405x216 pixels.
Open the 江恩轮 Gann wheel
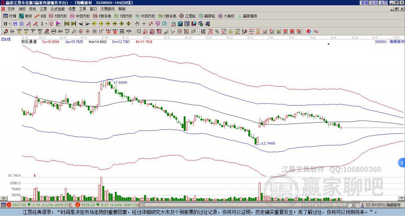187,16
